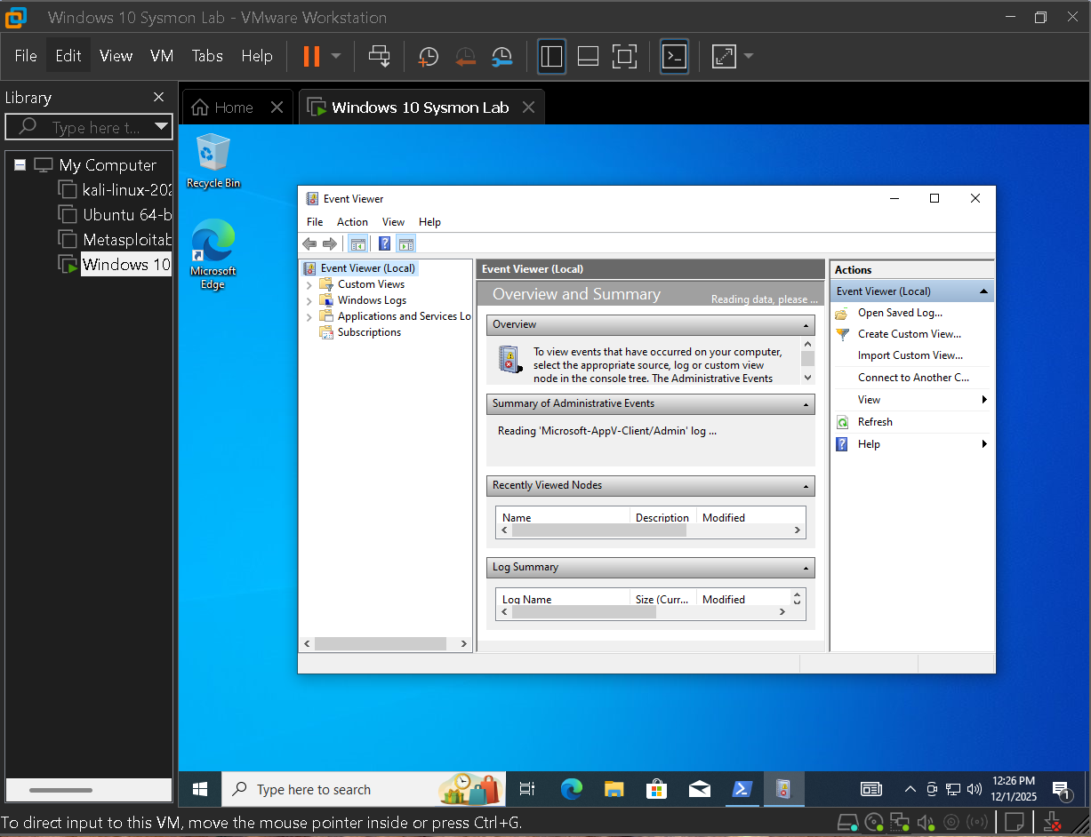
Task: Open the Snapshot Manager
Action: (x=501, y=56)
